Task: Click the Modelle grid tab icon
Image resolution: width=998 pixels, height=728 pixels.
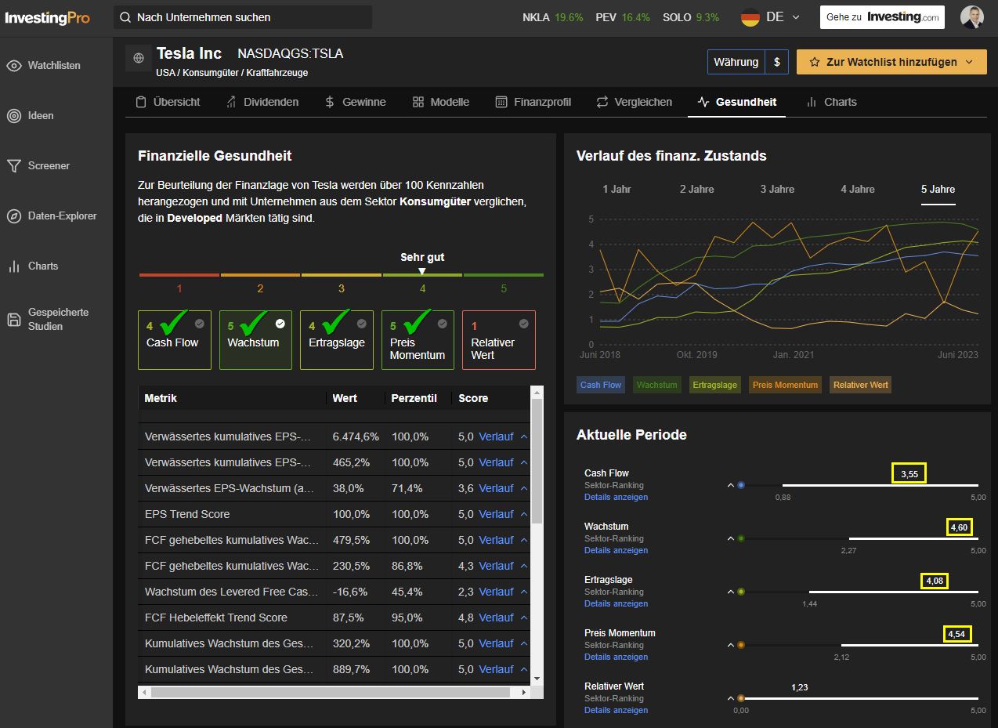Action: point(418,102)
